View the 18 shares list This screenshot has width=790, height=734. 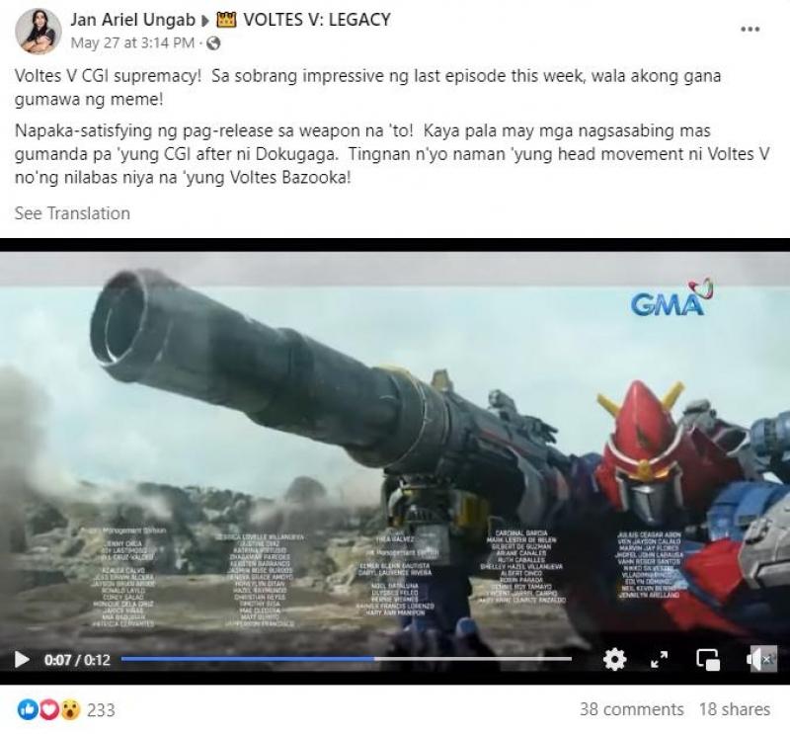(734, 709)
